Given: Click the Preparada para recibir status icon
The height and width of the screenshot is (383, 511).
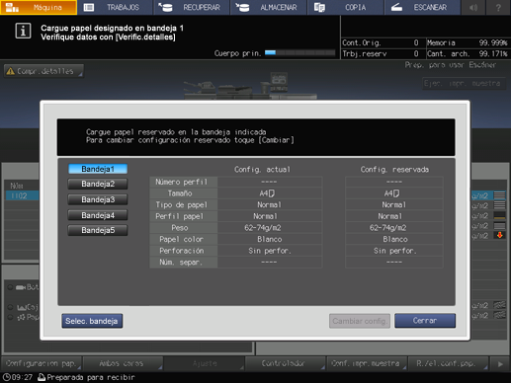Looking at the screenshot, I should pos(42,377).
